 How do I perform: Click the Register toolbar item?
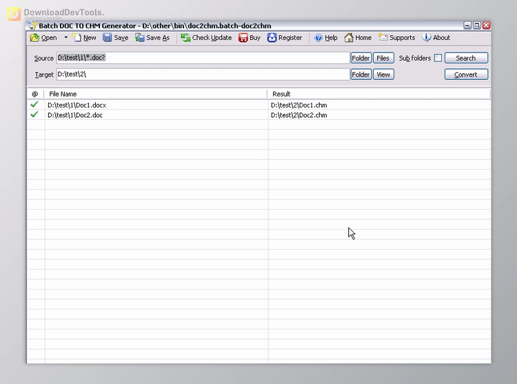click(x=285, y=38)
